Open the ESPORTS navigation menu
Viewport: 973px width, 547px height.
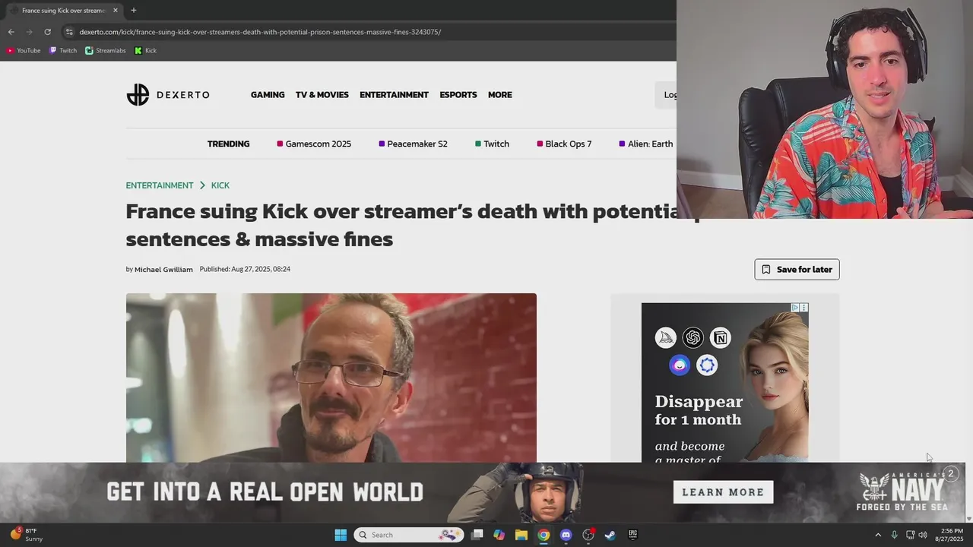point(458,95)
